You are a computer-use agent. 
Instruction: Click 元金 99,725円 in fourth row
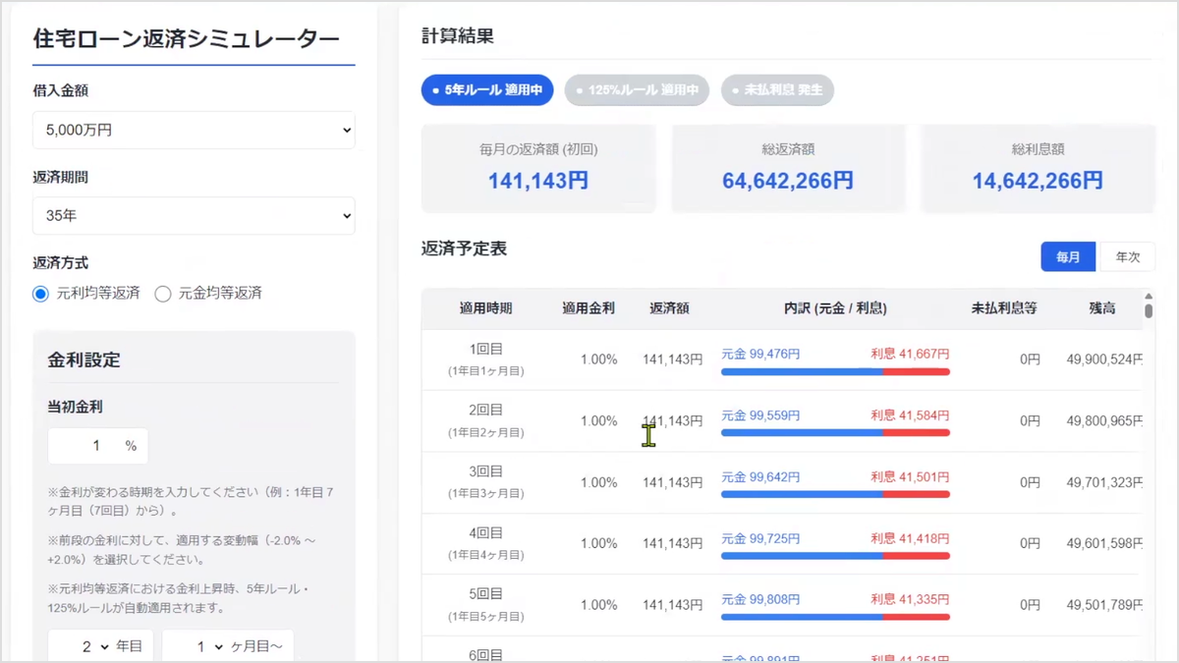click(760, 538)
